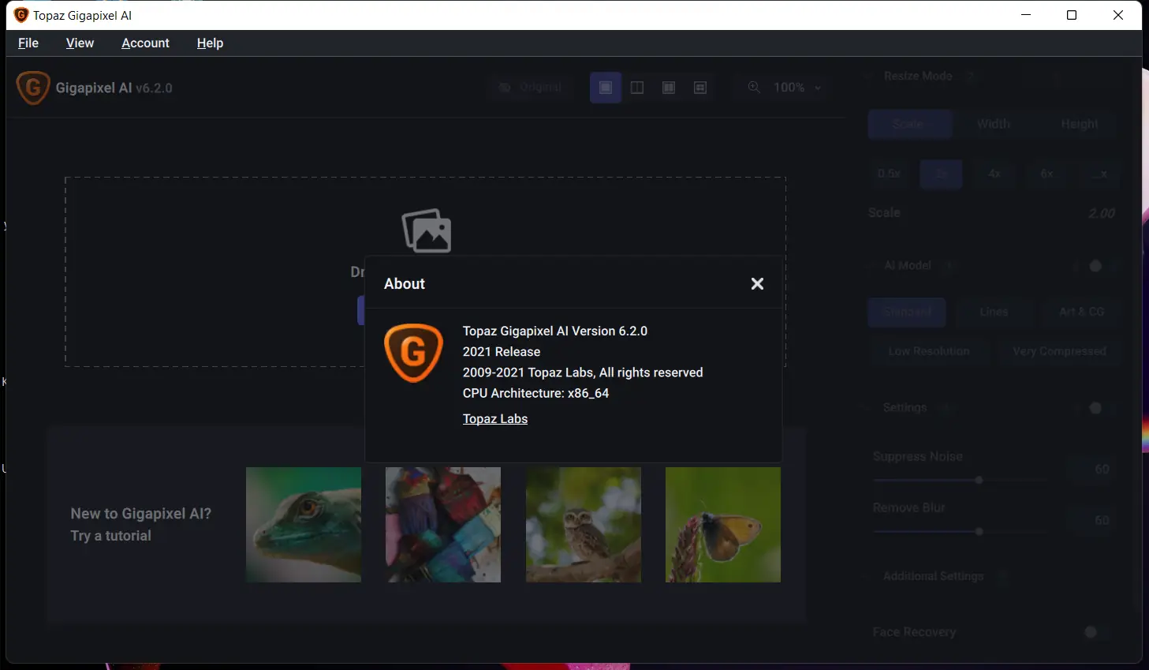Choose the custom _x scale option
The image size is (1149, 670).
click(x=1100, y=174)
